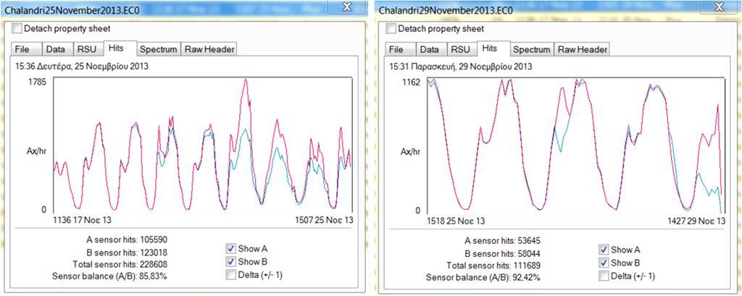The width and height of the screenshot is (742, 296).
Task: Click the '1518 25 Νοε 13' start label
Action: point(455,221)
